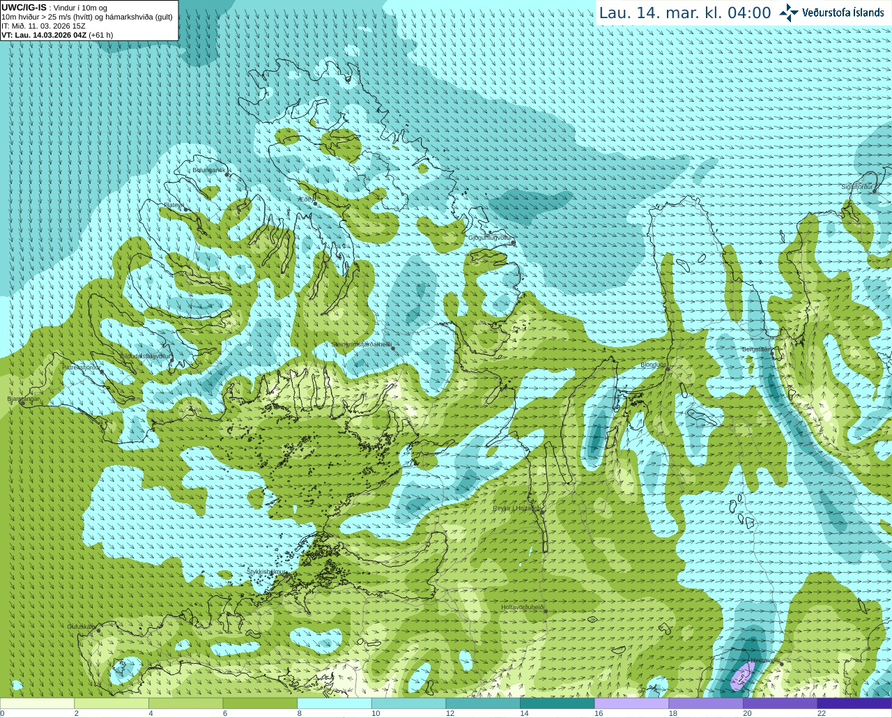
Task: Click the 8–10 m/s legend color swatch
Action: click(x=334, y=703)
